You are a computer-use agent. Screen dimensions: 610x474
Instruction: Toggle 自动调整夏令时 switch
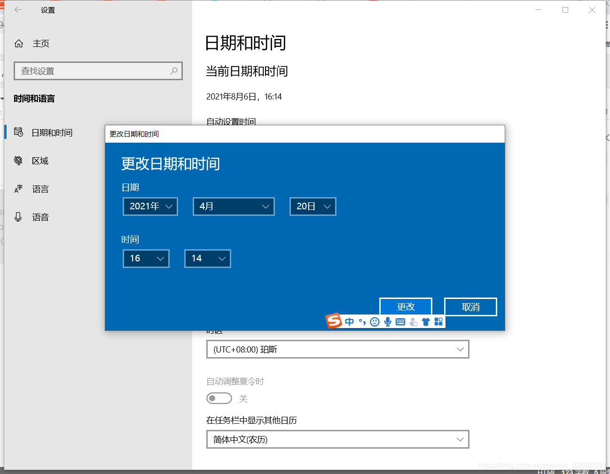219,398
